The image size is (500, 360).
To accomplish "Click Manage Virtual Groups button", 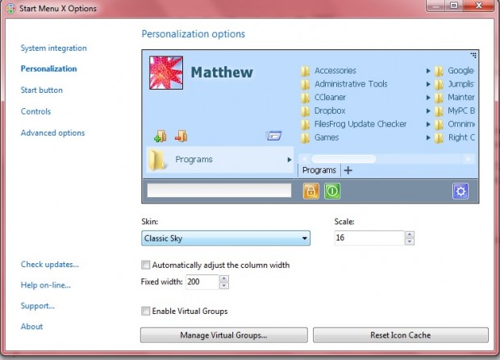I will 224,335.
